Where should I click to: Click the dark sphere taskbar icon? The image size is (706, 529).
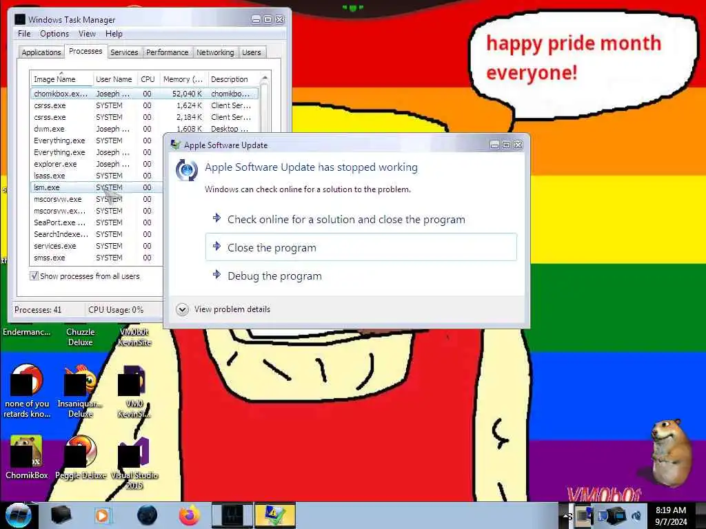tap(148, 515)
